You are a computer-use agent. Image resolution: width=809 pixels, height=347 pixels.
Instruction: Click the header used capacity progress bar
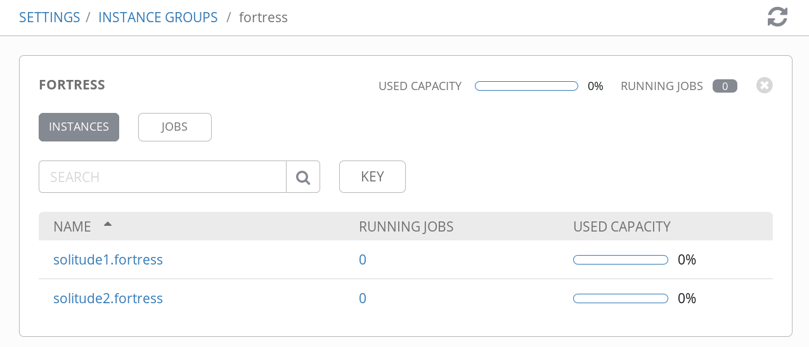pos(526,86)
